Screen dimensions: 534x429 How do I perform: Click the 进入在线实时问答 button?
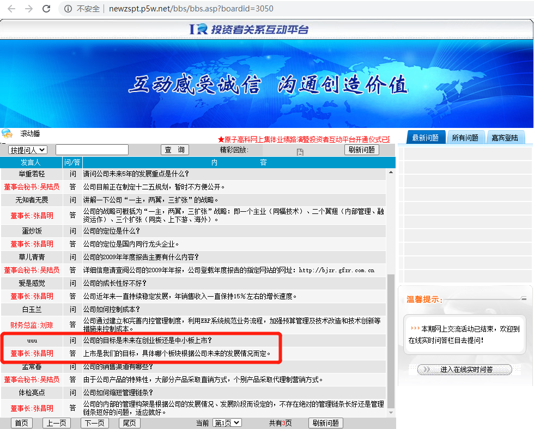465,370
